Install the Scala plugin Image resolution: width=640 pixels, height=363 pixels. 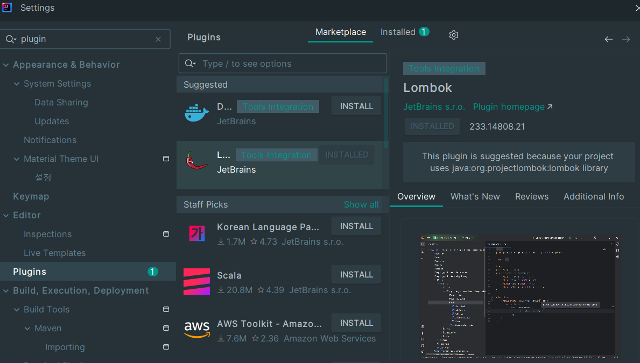coord(356,275)
